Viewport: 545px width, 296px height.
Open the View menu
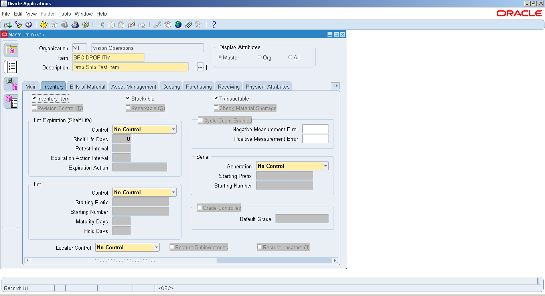pyautogui.click(x=32, y=14)
